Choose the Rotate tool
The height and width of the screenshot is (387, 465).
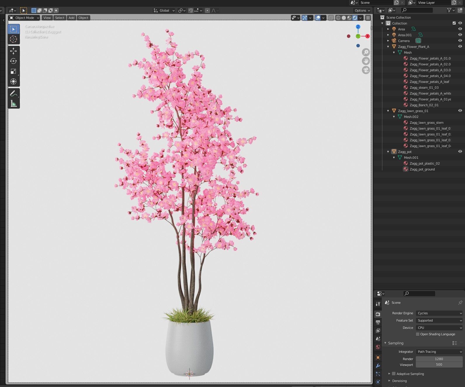click(13, 61)
